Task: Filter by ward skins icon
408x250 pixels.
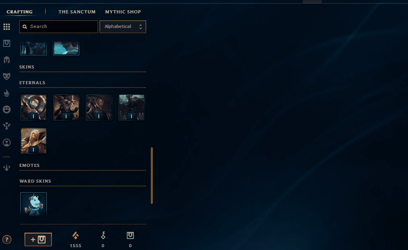Action: (7, 126)
